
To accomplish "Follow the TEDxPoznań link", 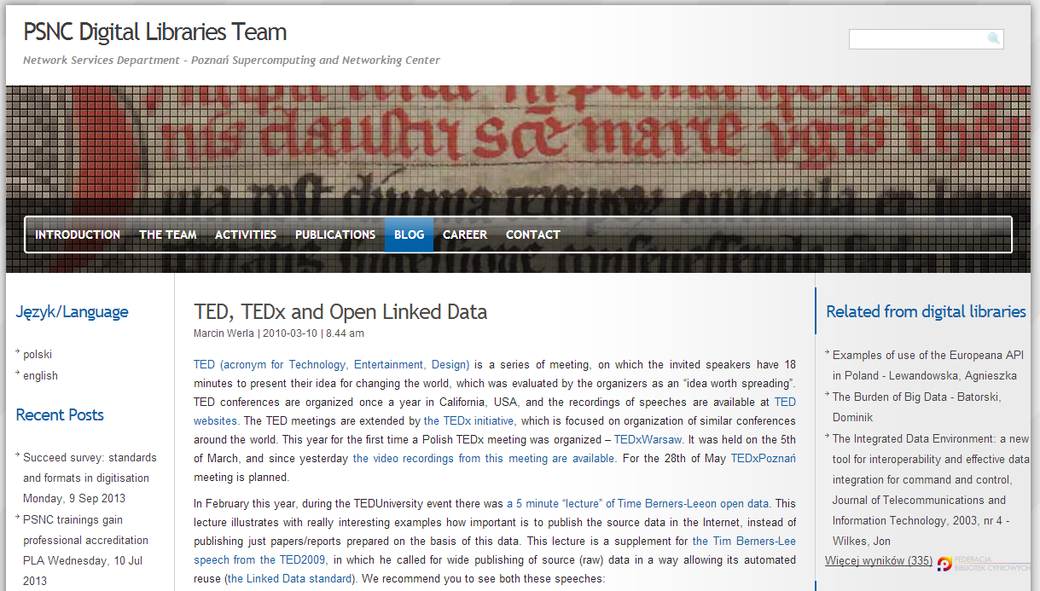I will tap(763, 458).
